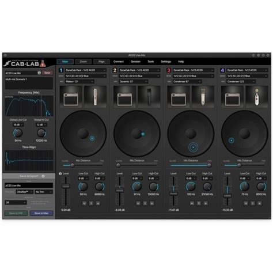The image size is (273, 273).
Task: Open the Help menu
Action: tap(181, 62)
